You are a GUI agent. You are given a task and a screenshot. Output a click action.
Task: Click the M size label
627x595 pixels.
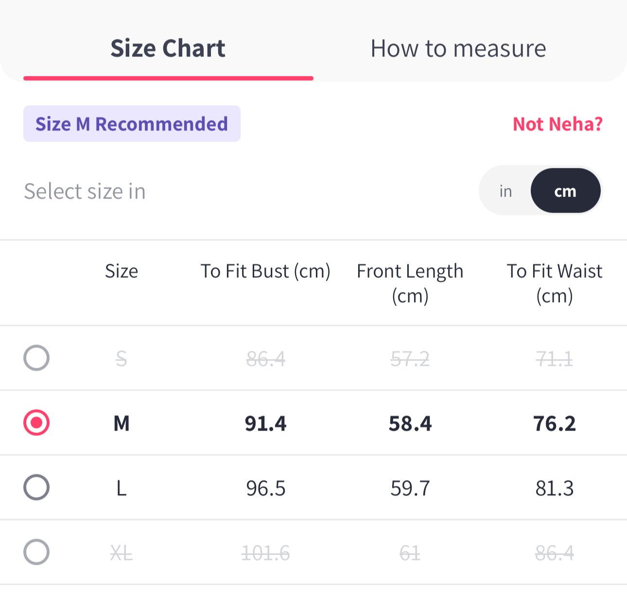[122, 423]
